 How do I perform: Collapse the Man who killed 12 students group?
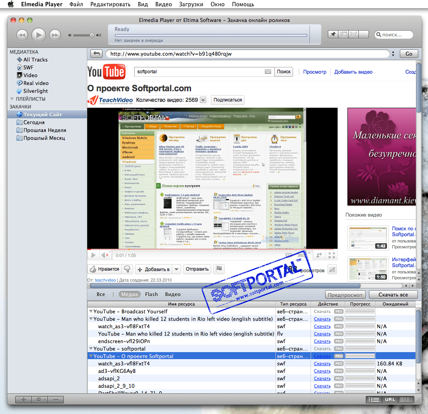click(91, 319)
